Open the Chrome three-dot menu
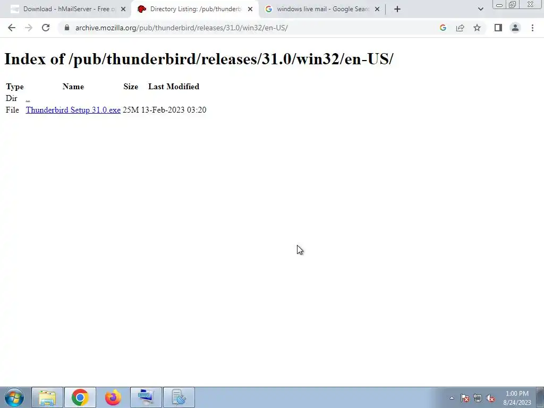Image resolution: width=544 pixels, height=408 pixels. click(532, 28)
